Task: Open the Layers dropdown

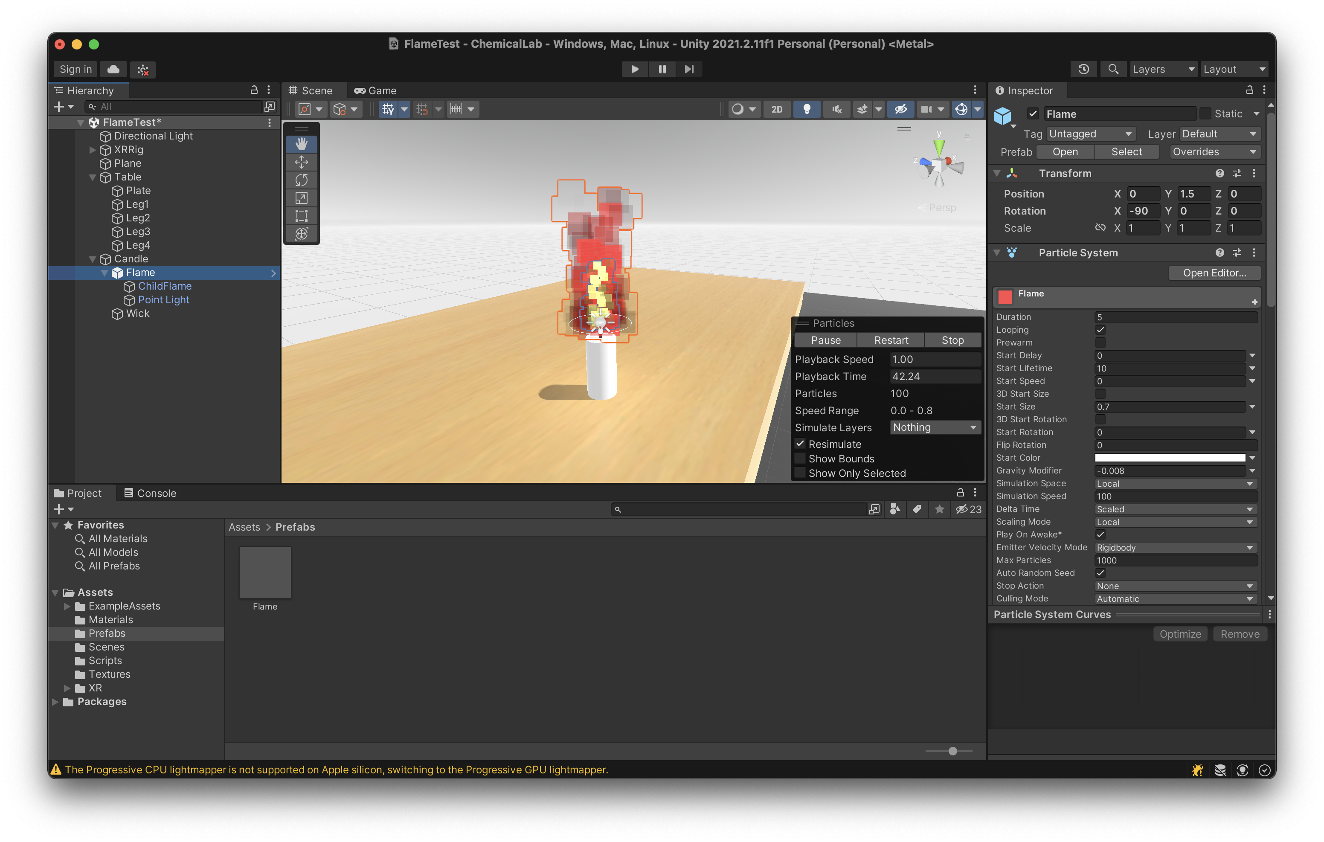Action: pyautogui.click(x=1162, y=69)
